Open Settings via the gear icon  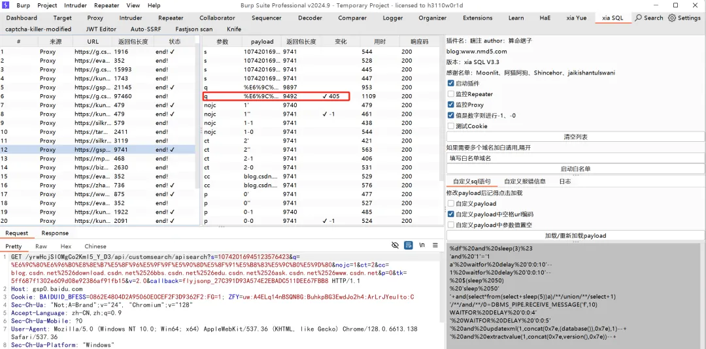(x=684, y=18)
